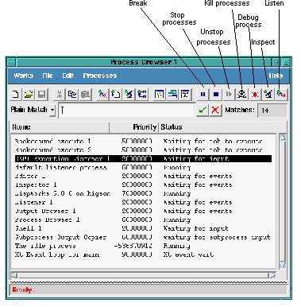Click the listener icon right of Paste
Image resolution: width=301 pixels, height=307 pixels.
click(102, 95)
